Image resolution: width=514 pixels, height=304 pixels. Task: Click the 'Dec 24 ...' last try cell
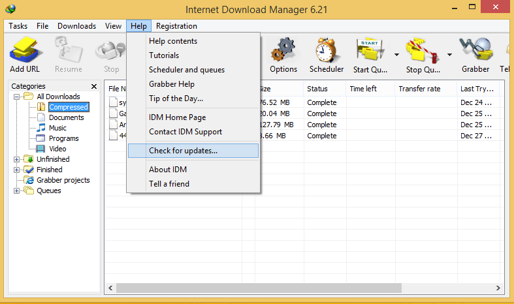[476, 102]
